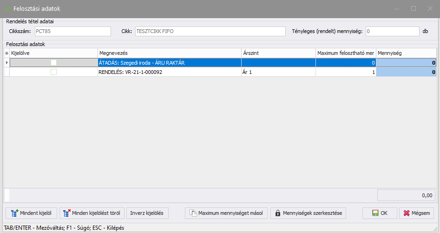Viewport: 440px width, 233px height.
Task: Click the red X icon on Mégsem
Action: tap(407, 213)
